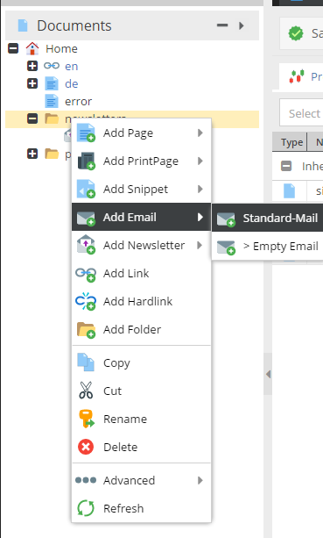Click the link icon beside en
Viewport: 323px width, 538px height.
[x=52, y=66]
